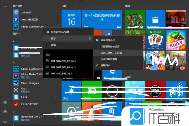Click the Power button icon
The height and width of the screenshot is (126, 189).
click(5, 121)
